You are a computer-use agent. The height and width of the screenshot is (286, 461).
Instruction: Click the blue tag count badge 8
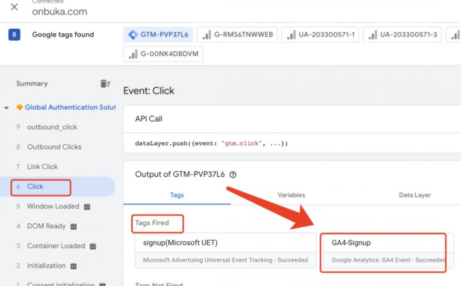14,35
